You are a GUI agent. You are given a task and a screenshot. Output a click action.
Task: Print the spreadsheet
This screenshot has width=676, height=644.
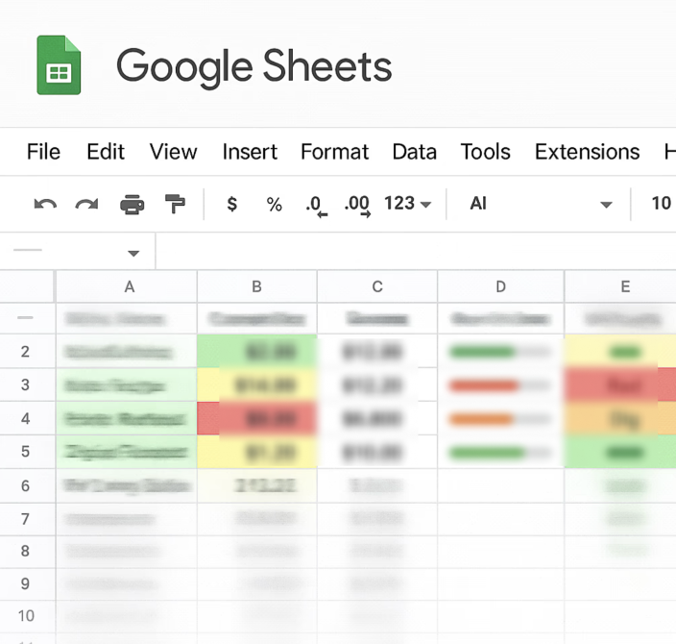[132, 204]
